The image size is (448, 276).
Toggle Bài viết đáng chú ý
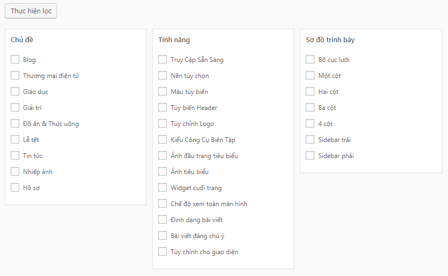(163, 236)
